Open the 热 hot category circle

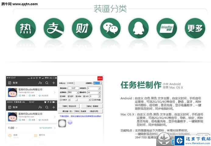[26, 28]
